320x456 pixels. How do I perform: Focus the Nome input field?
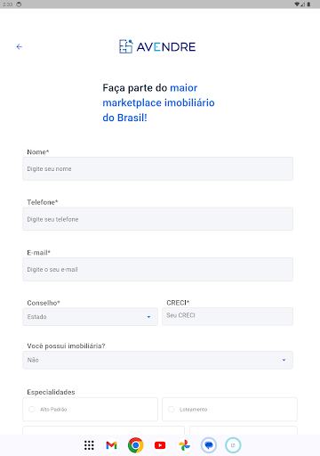158,168
